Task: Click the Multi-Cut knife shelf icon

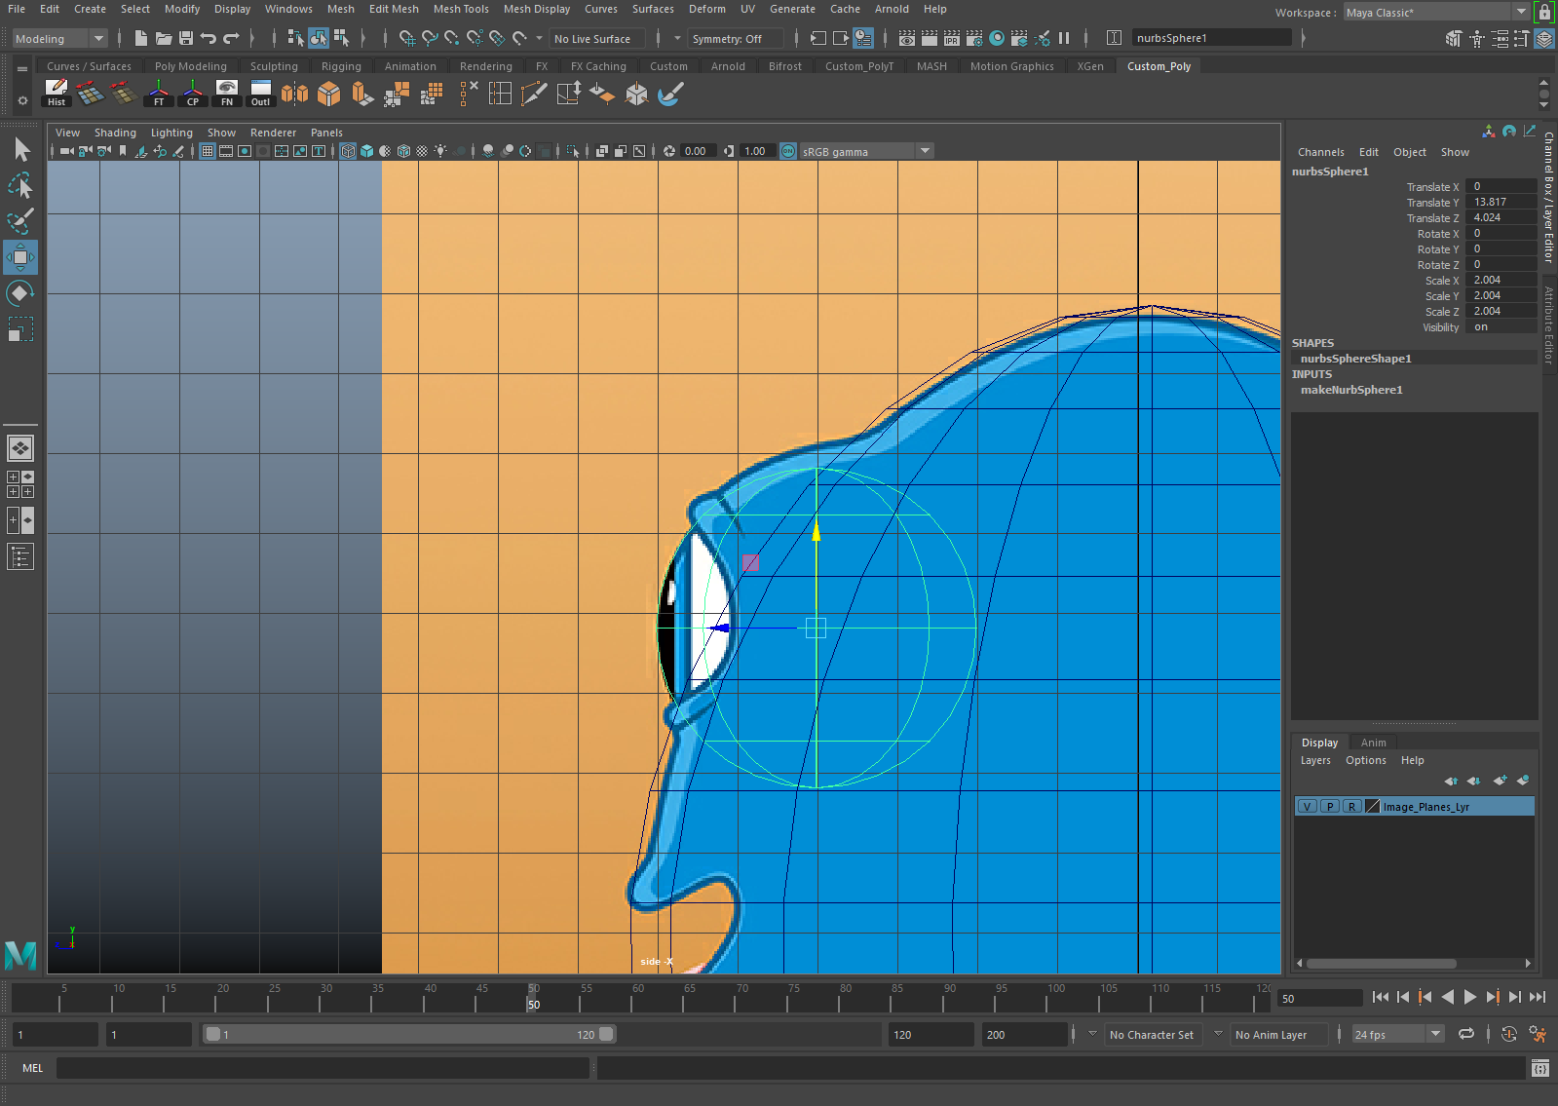Action: [x=534, y=94]
